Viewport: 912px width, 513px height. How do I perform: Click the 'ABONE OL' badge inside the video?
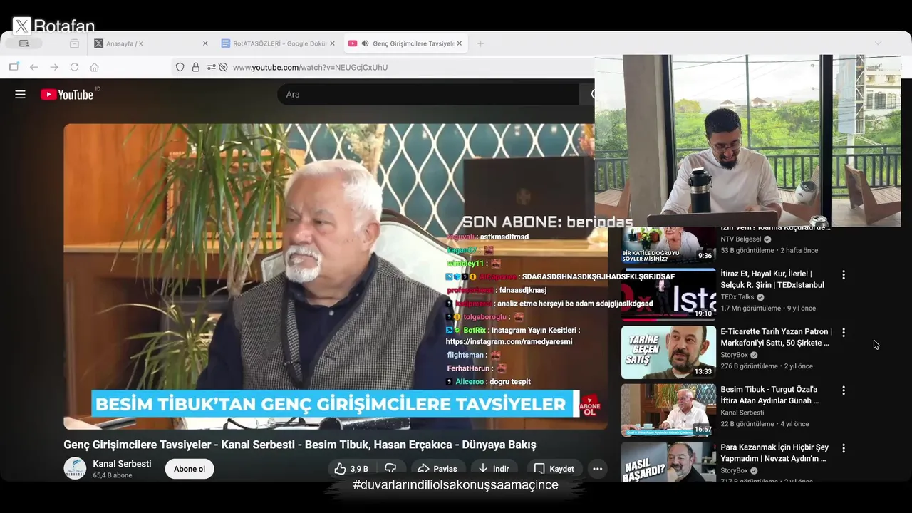pos(590,406)
